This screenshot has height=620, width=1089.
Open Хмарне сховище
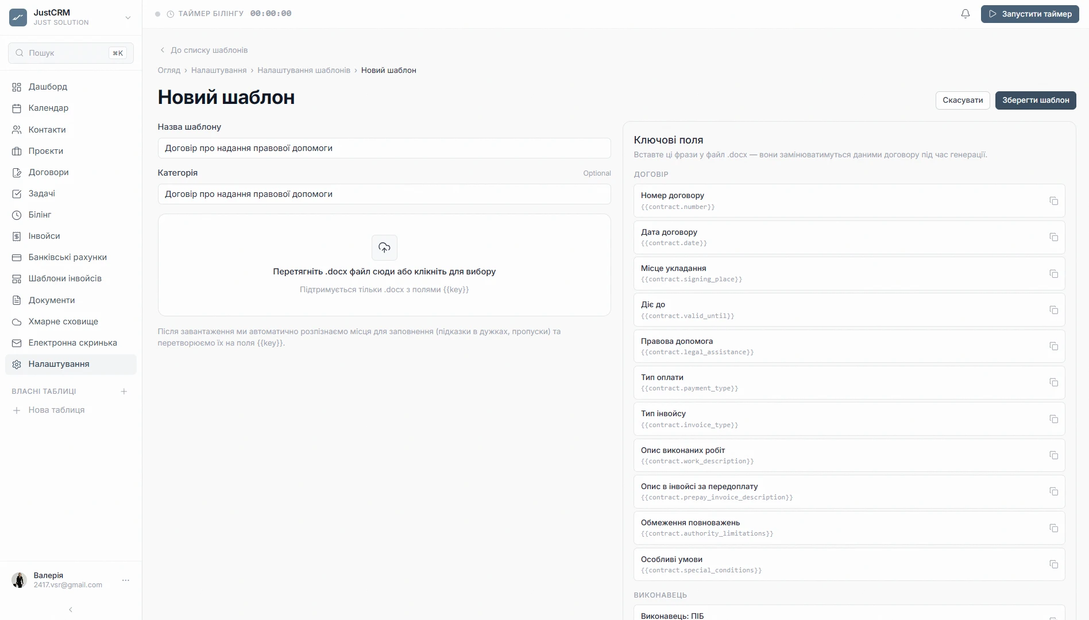click(71, 321)
